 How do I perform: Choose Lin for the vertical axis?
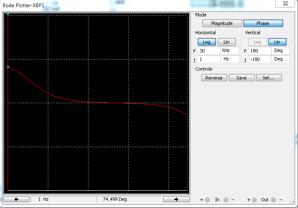[x=277, y=42]
